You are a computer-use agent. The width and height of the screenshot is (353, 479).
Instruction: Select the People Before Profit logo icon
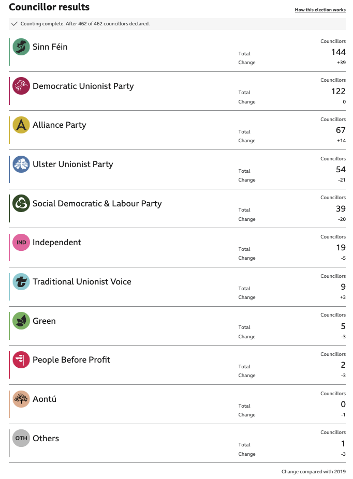click(21, 360)
